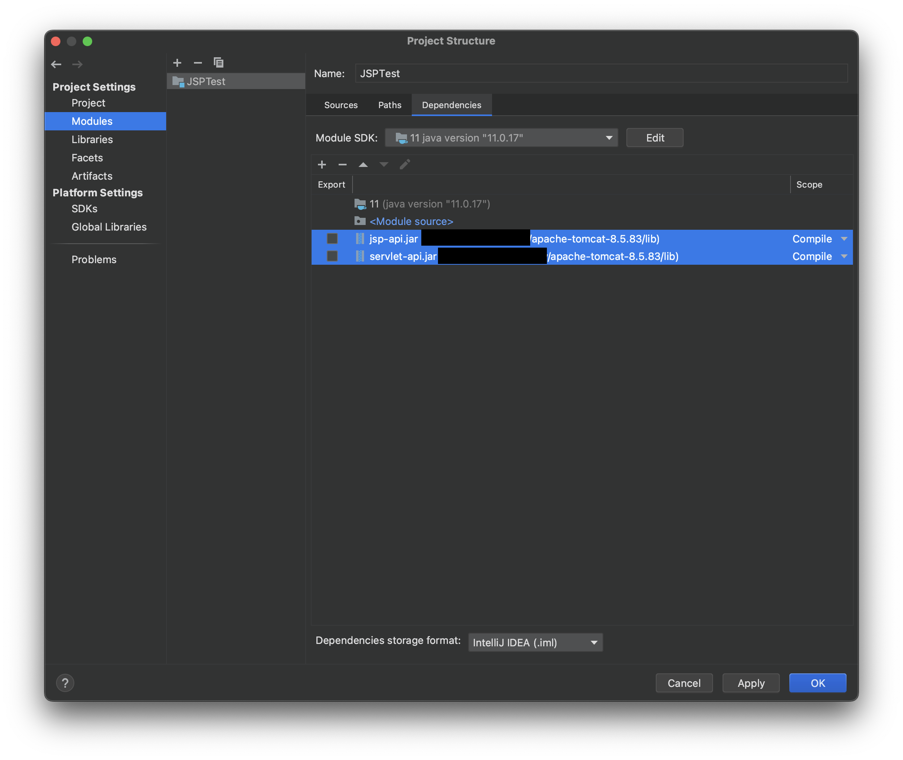The width and height of the screenshot is (903, 760).
Task: Remove the selected dependency with minus icon
Action: click(343, 165)
